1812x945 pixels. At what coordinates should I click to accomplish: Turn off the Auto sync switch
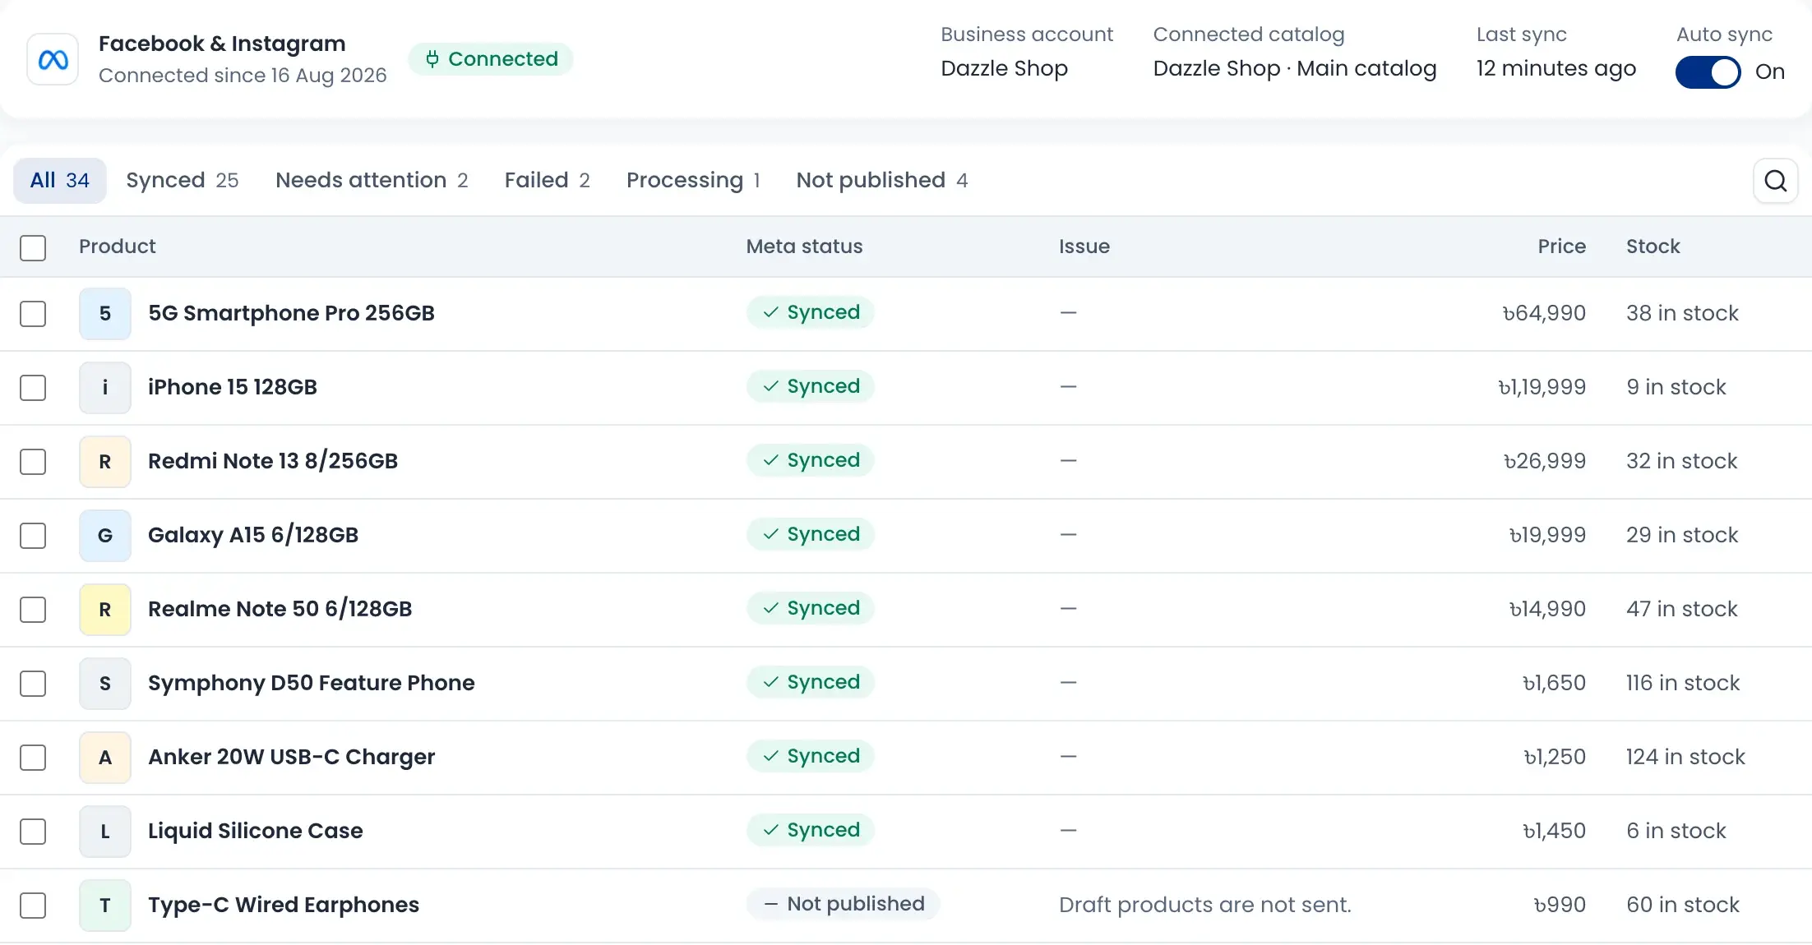[x=1708, y=72]
